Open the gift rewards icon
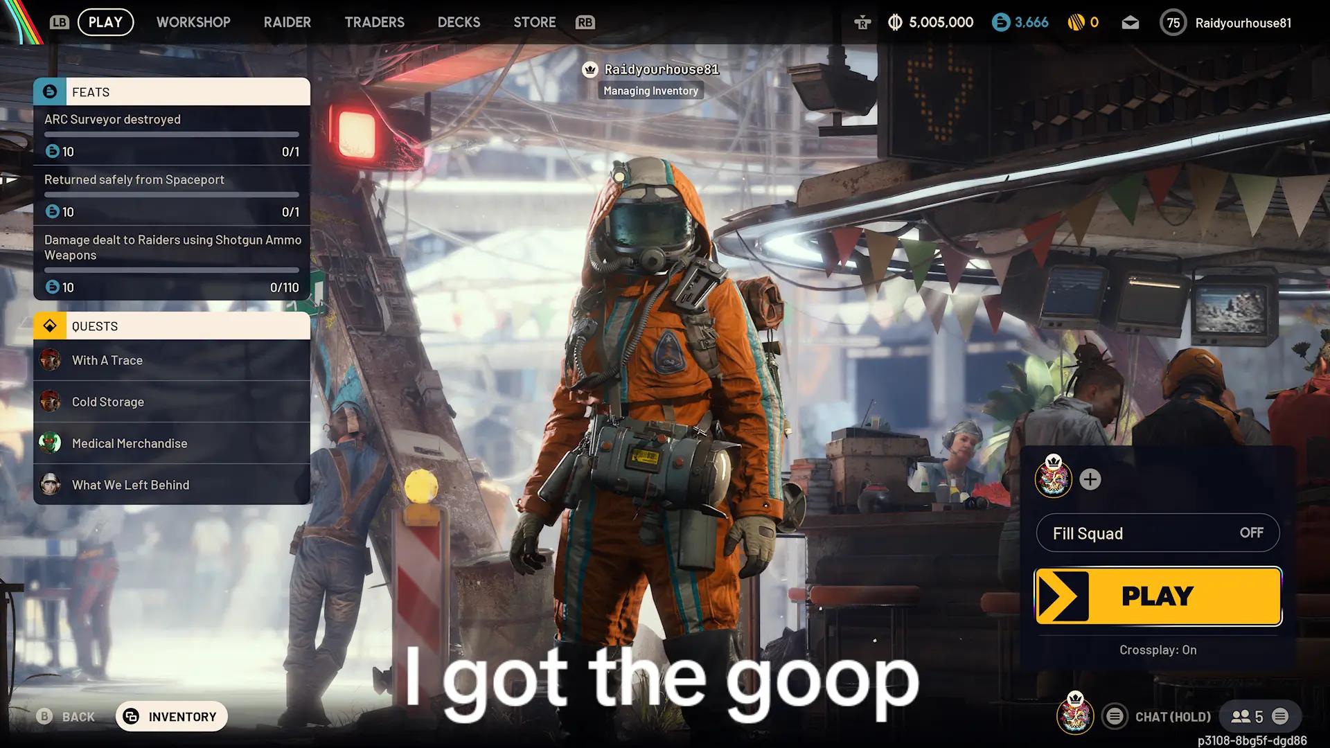Screen dimensions: 1330x748 point(862,23)
